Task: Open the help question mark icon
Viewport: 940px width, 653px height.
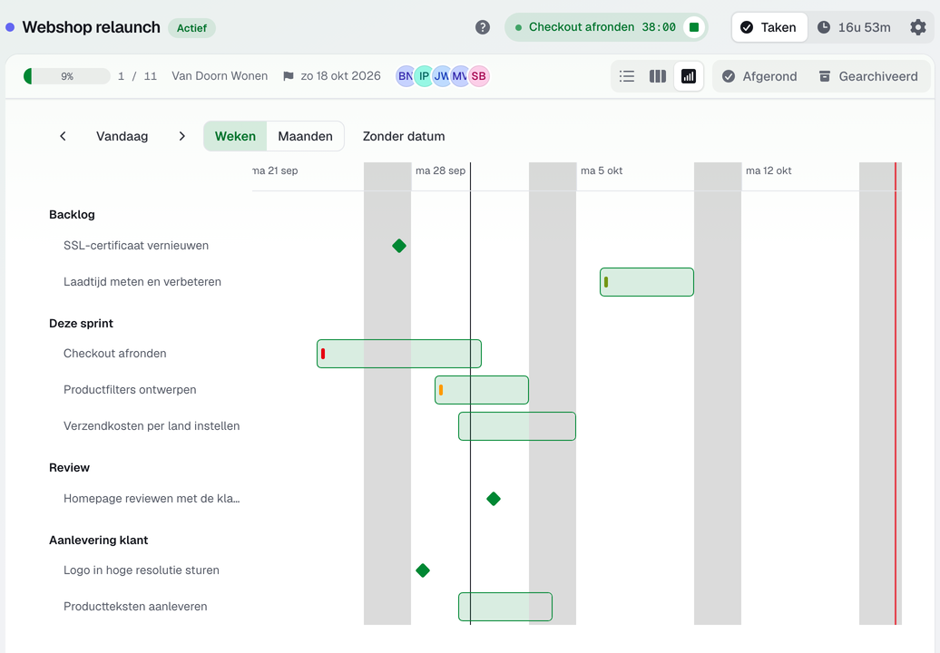Action: click(x=483, y=27)
